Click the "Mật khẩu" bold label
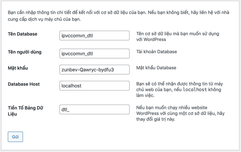The width and height of the screenshot is (241, 152). pos(18,68)
